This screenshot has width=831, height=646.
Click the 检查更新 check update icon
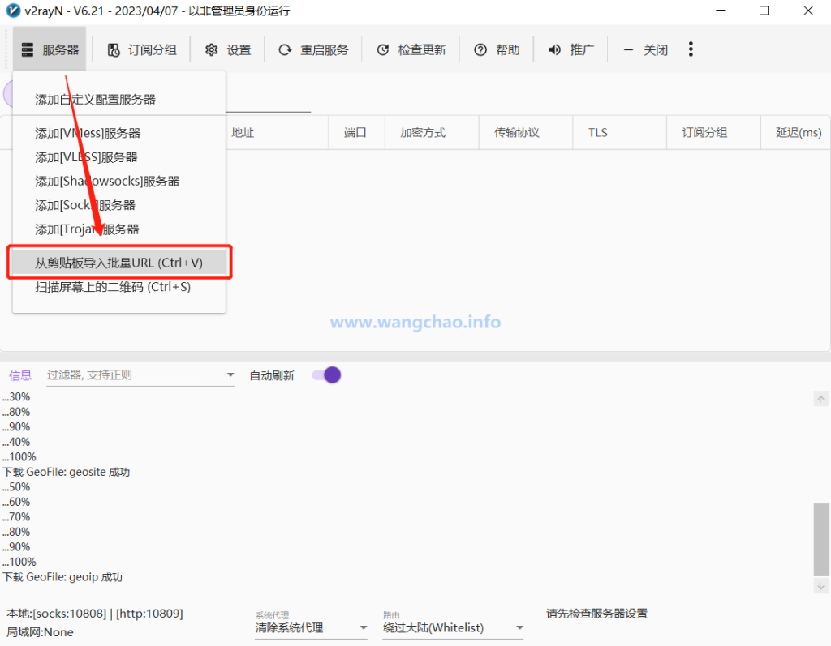pos(383,49)
